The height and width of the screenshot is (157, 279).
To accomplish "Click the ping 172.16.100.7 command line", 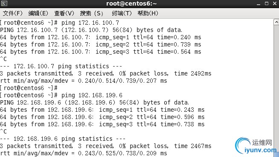I will (59, 23).
